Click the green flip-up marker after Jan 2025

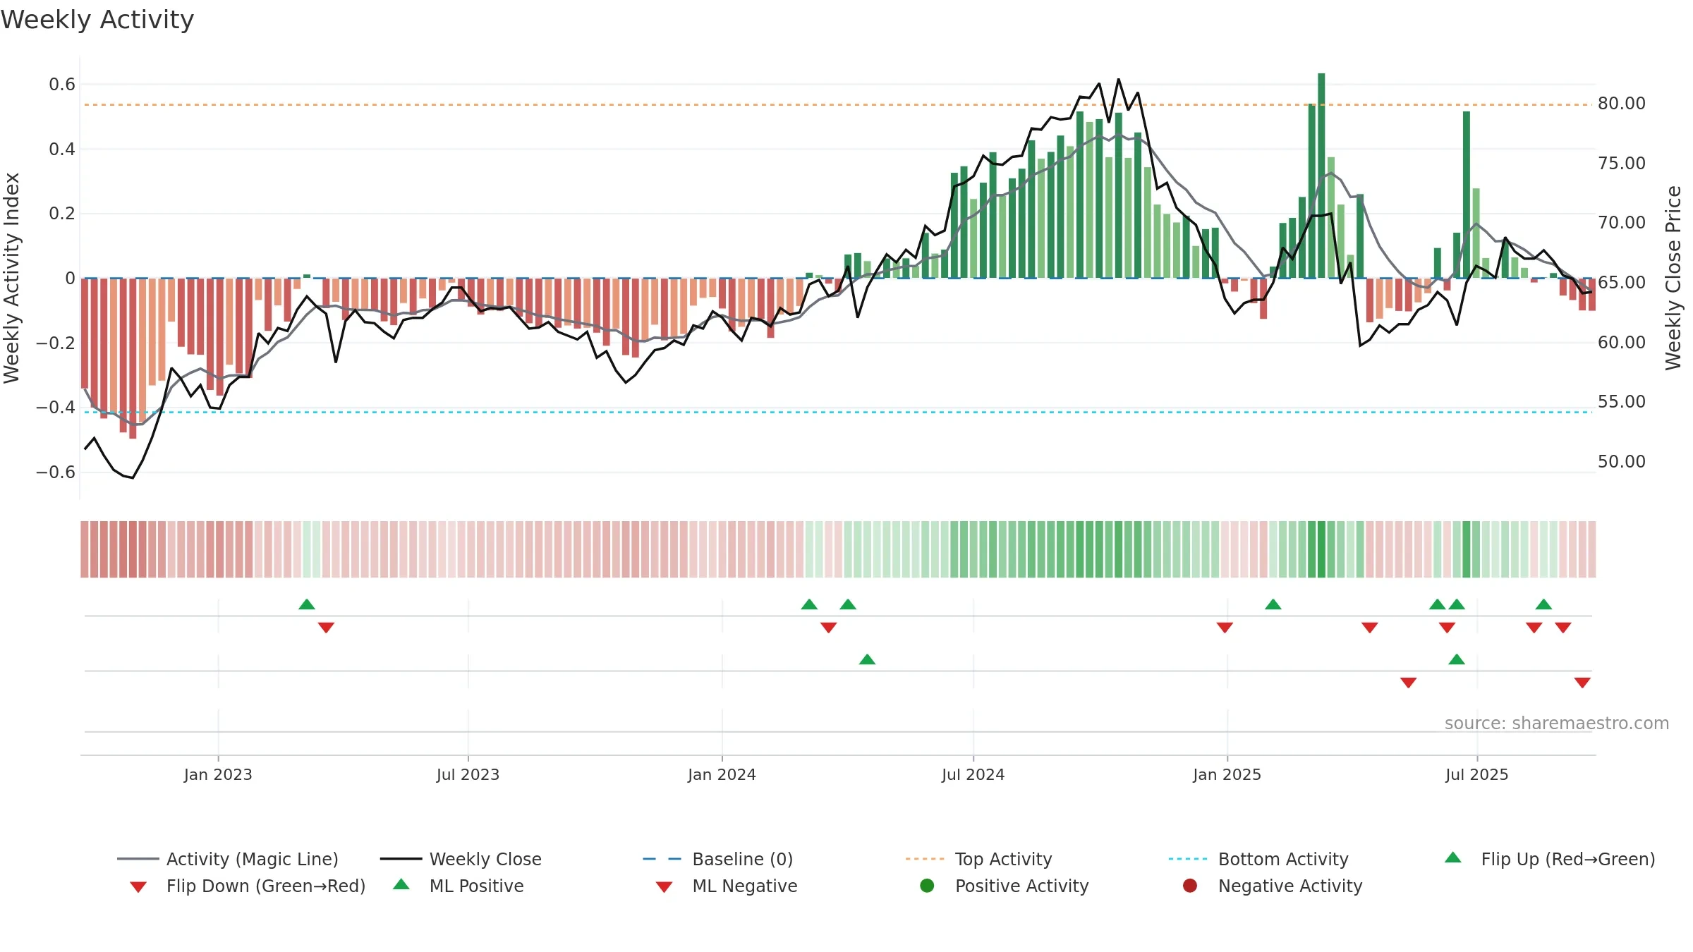[1273, 604]
